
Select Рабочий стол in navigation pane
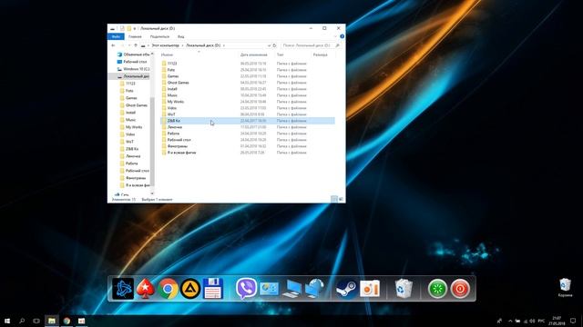[x=132, y=62]
